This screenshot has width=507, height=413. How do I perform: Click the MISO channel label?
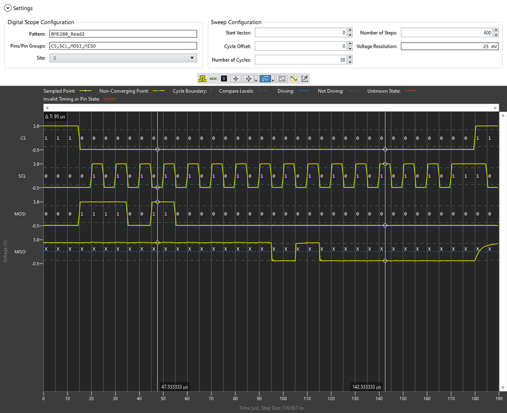(x=20, y=252)
